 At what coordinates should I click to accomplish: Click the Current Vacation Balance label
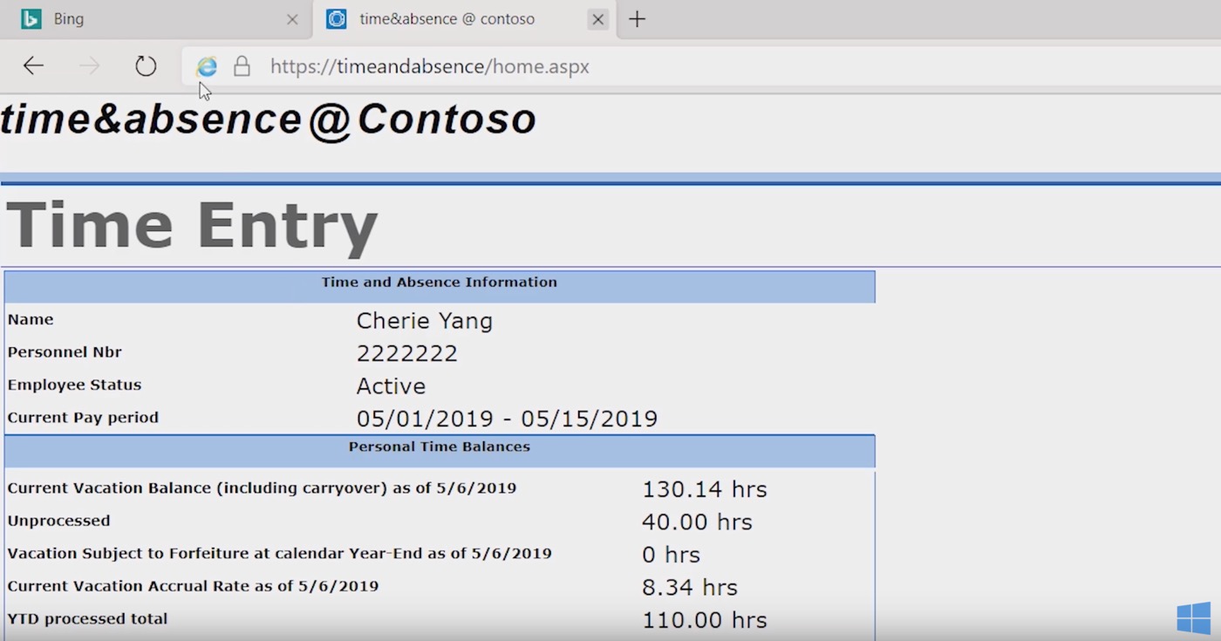click(262, 488)
